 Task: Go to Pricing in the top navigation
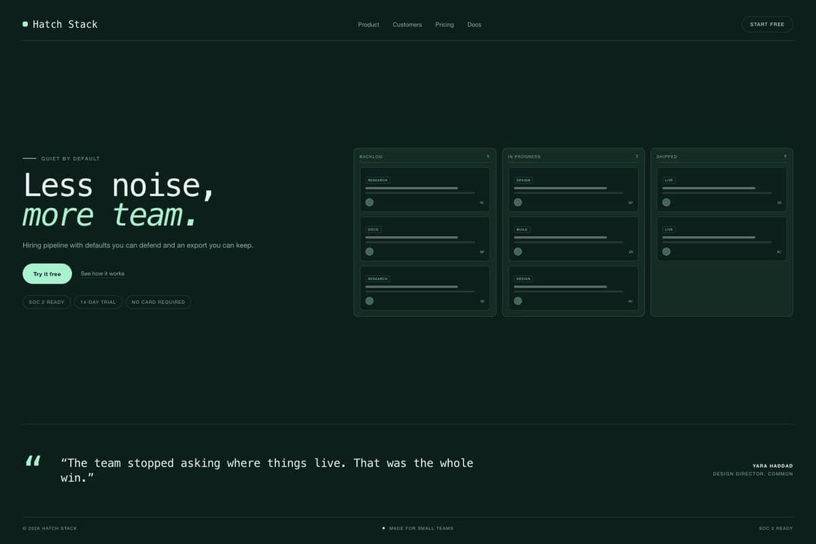pos(445,24)
